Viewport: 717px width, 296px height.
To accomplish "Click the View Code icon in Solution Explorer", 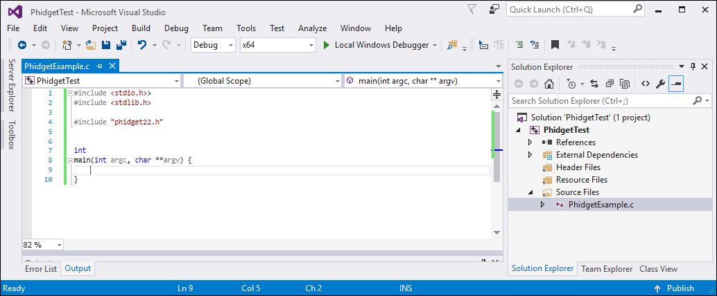I will (x=645, y=84).
